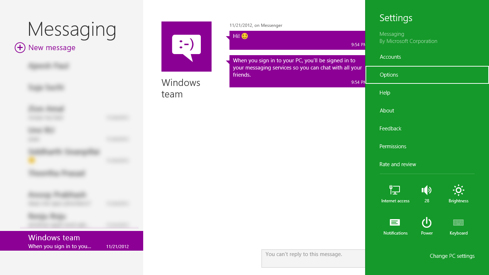This screenshot has height=275, width=489.
Task: Click the 'Internet access' label under the network icon
Action: tap(395, 201)
